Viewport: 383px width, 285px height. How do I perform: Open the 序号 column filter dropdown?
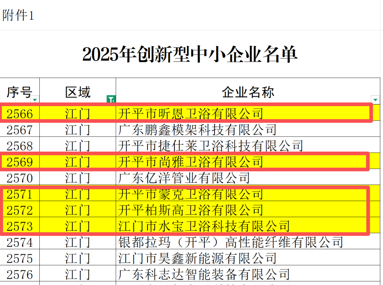pos(35,99)
